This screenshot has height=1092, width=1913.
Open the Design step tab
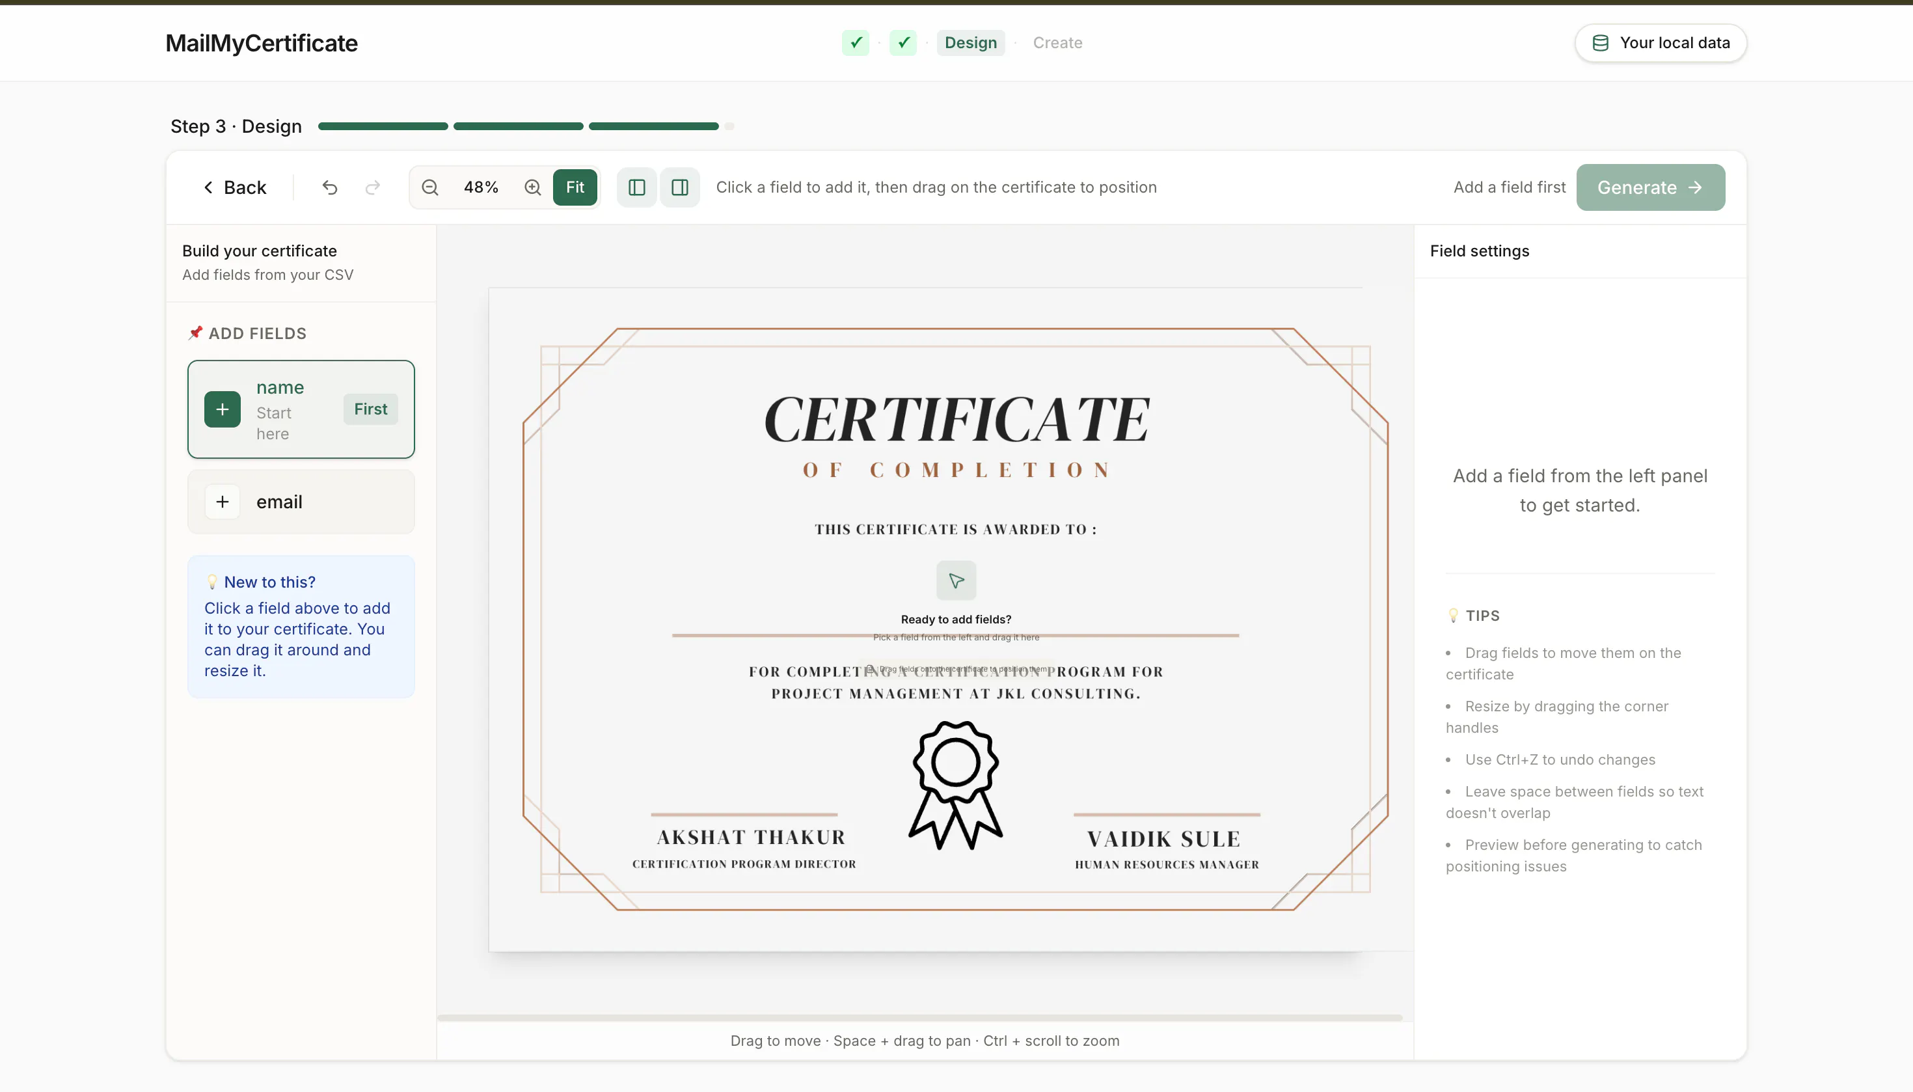click(970, 43)
